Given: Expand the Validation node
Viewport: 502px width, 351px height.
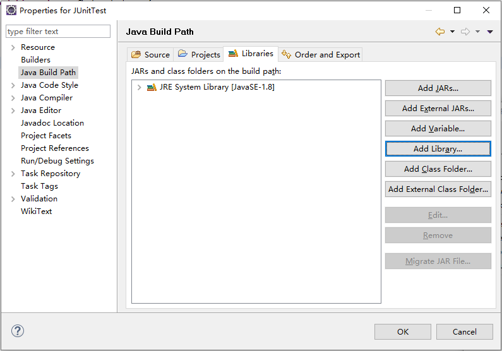Looking at the screenshot, I should tap(13, 199).
